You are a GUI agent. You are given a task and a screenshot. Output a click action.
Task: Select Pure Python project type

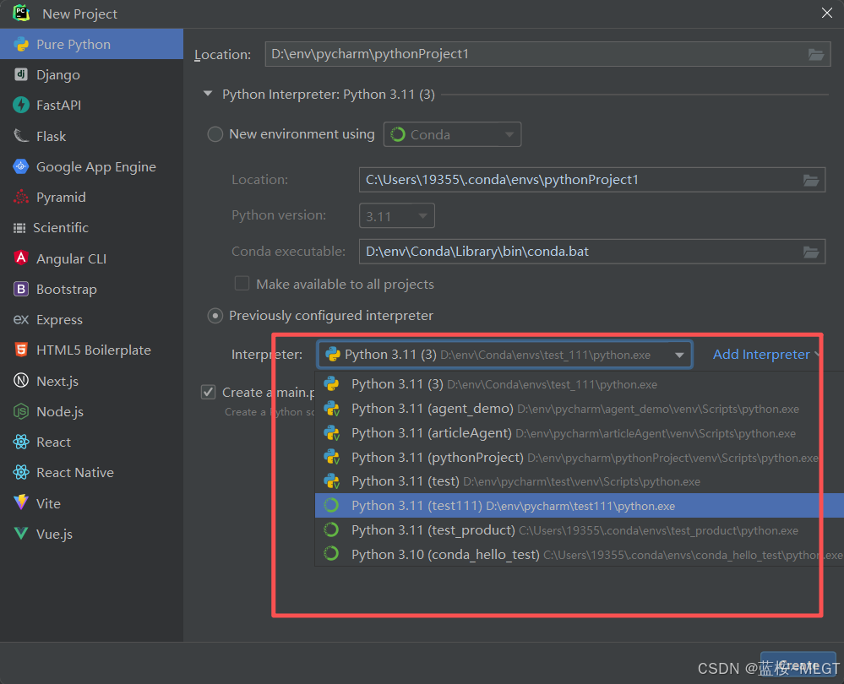click(91, 44)
